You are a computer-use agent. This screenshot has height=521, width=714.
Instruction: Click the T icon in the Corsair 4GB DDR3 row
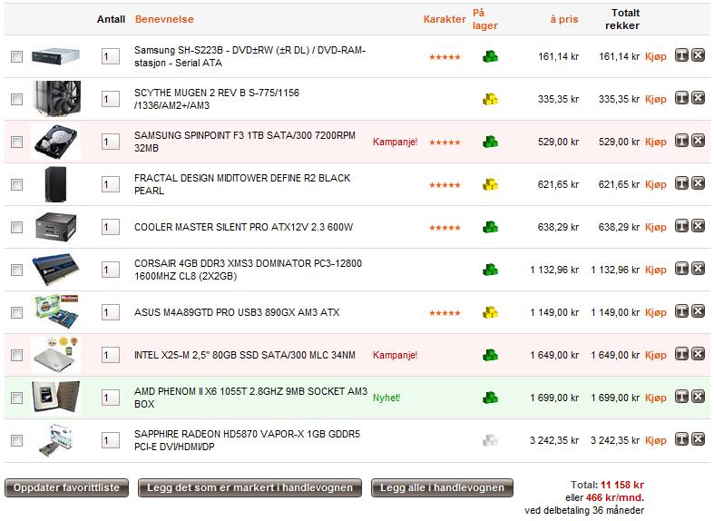(681, 269)
